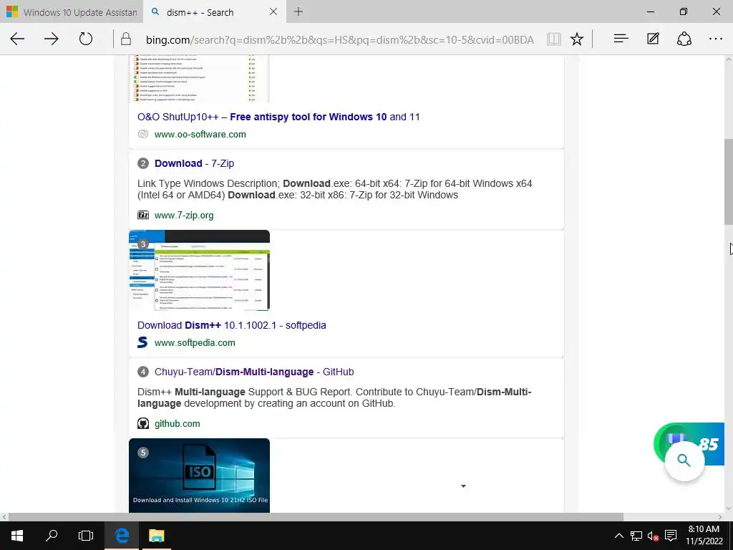This screenshot has width=733, height=550.
Task: Click the GitHub octocat favicon
Action: [143, 424]
